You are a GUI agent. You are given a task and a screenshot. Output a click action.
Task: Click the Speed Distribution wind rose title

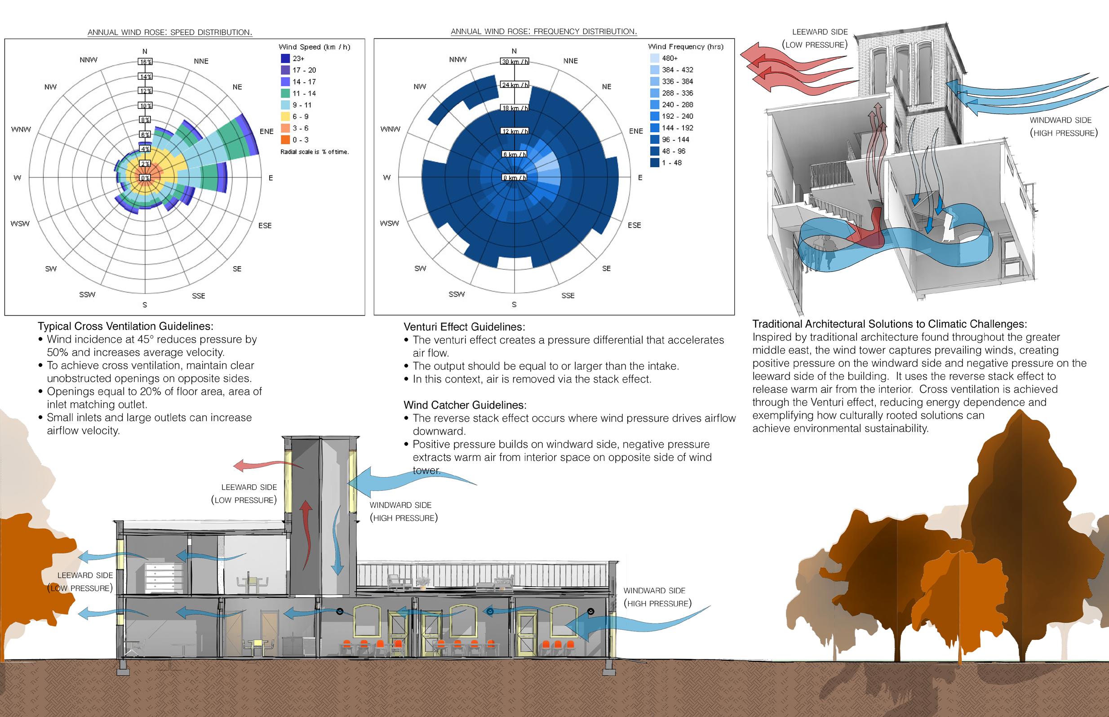click(170, 32)
